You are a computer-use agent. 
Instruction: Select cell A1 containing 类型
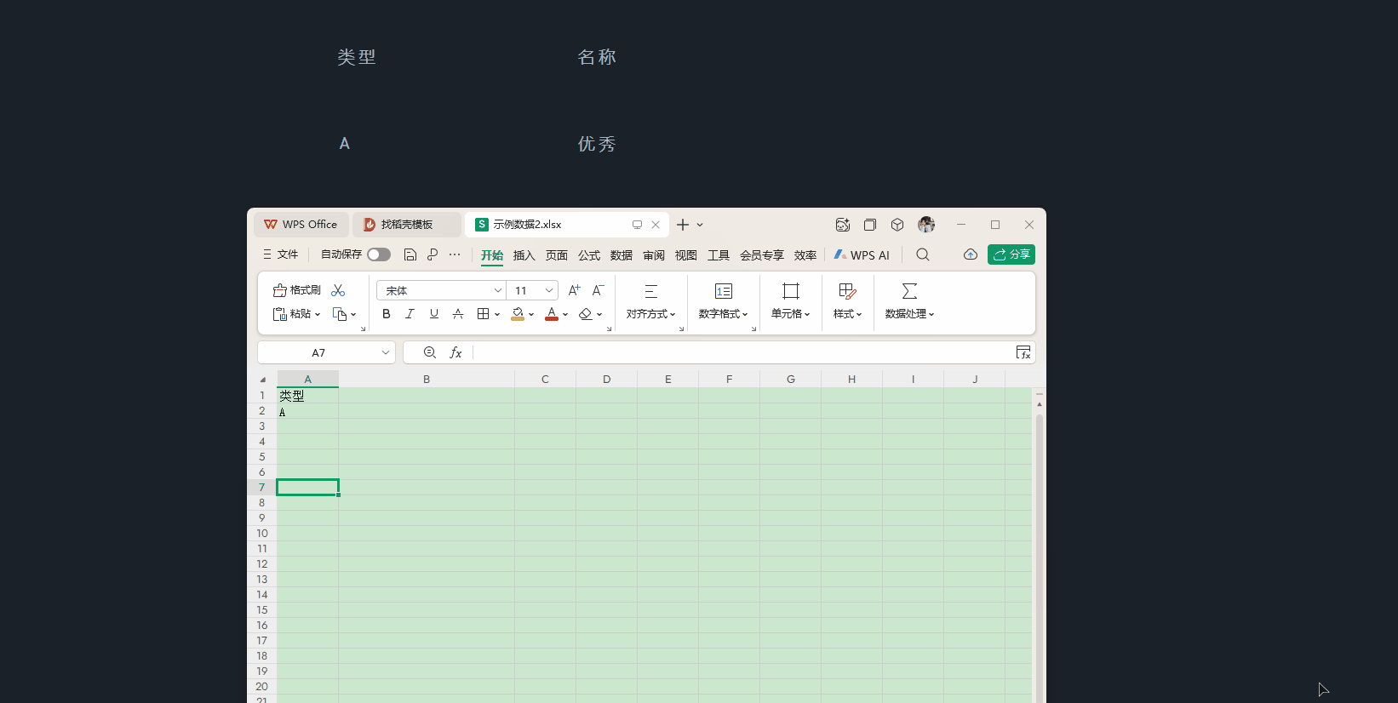(307, 396)
